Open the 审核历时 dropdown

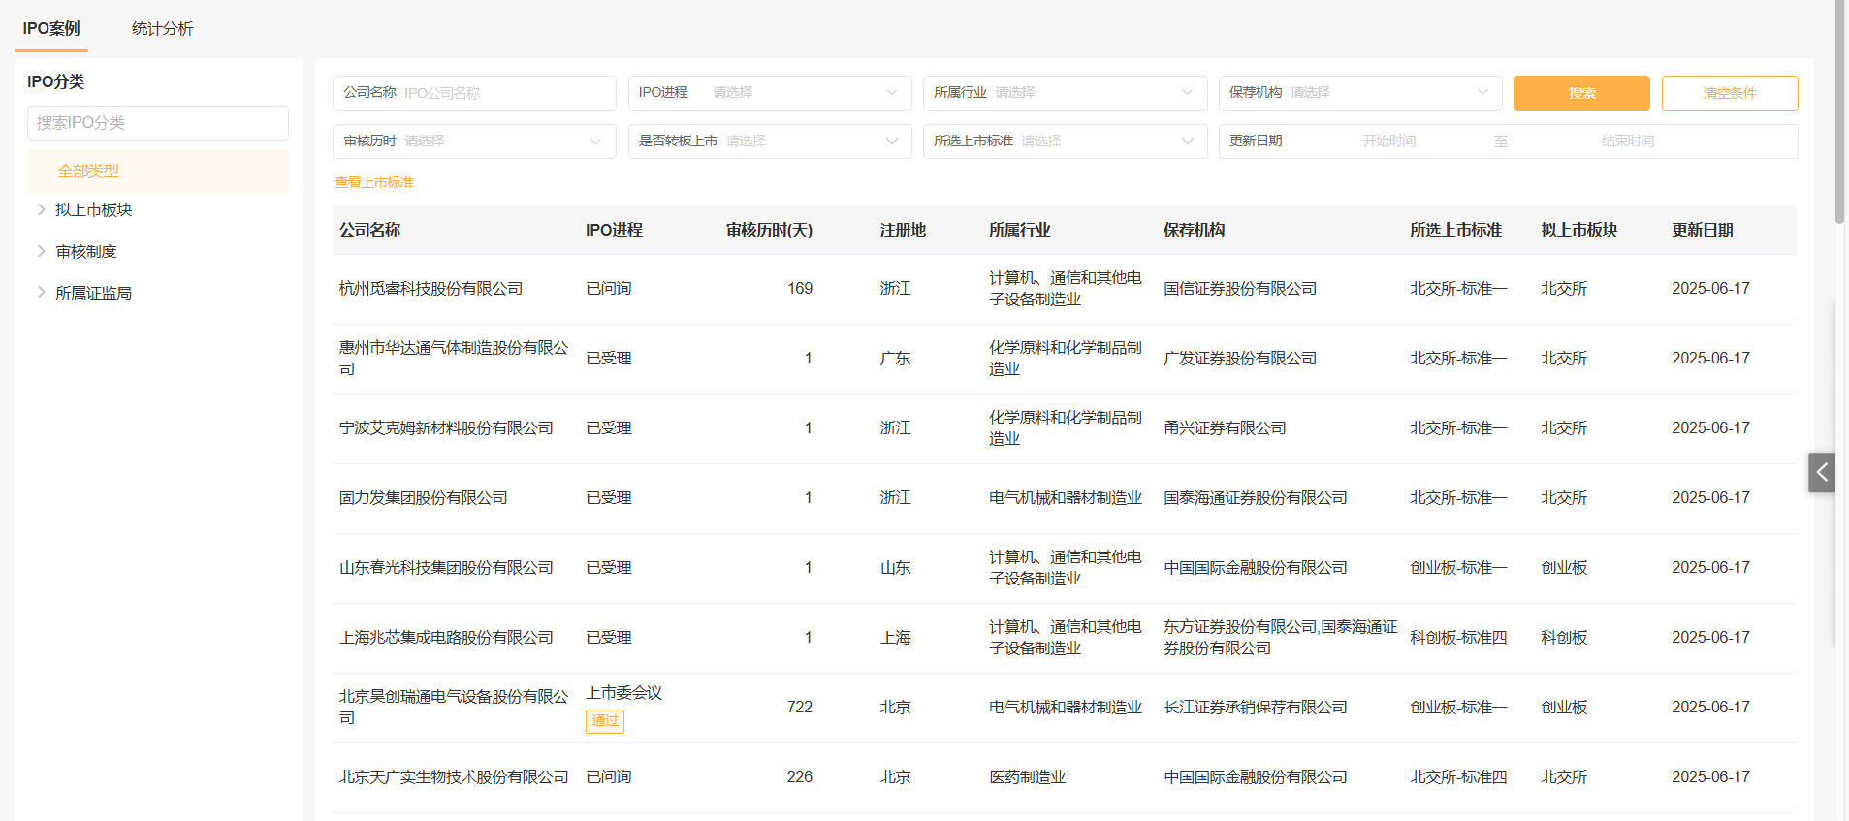pyautogui.click(x=474, y=142)
